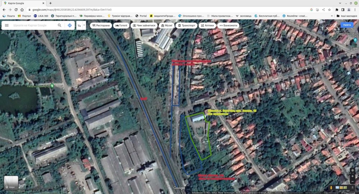Image resolution: width=359 pixels, height=194 pixels.
Task: Click the Увійти sign-in button
Action: (347, 25)
